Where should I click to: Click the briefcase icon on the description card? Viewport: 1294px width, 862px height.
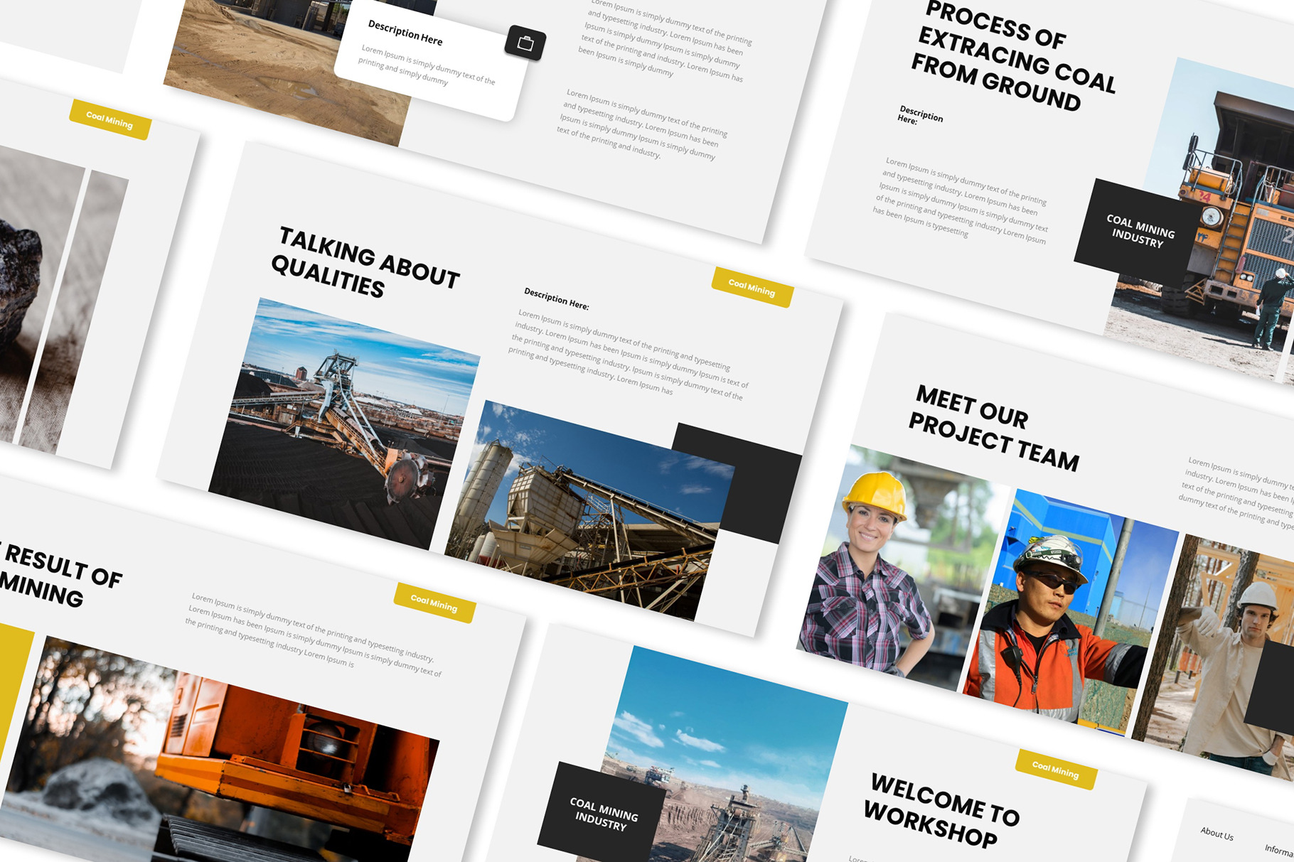525,43
